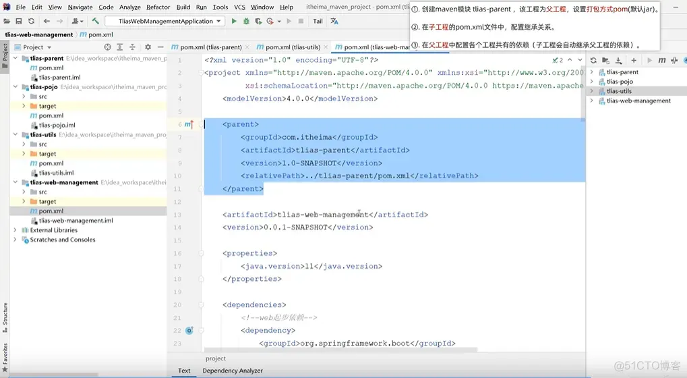
Task: Click the Select Opened File target icon
Action: point(107,47)
